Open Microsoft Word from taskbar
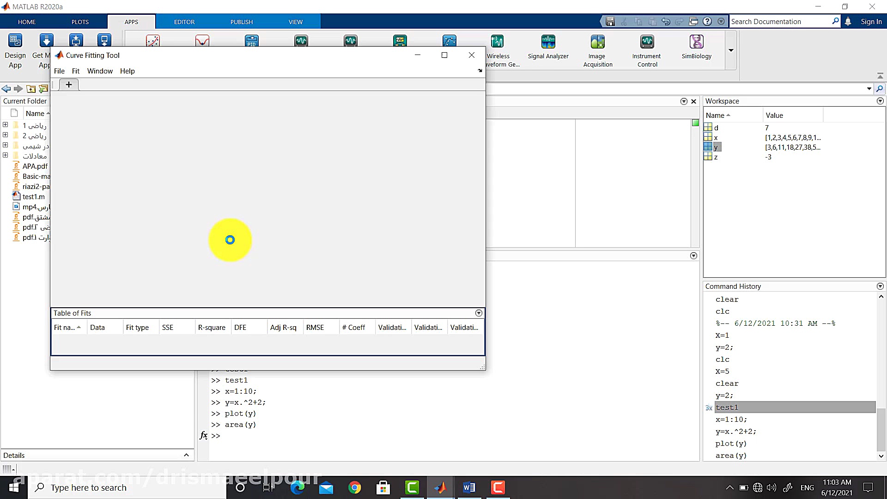Viewport: 887px width, 499px height. click(469, 487)
